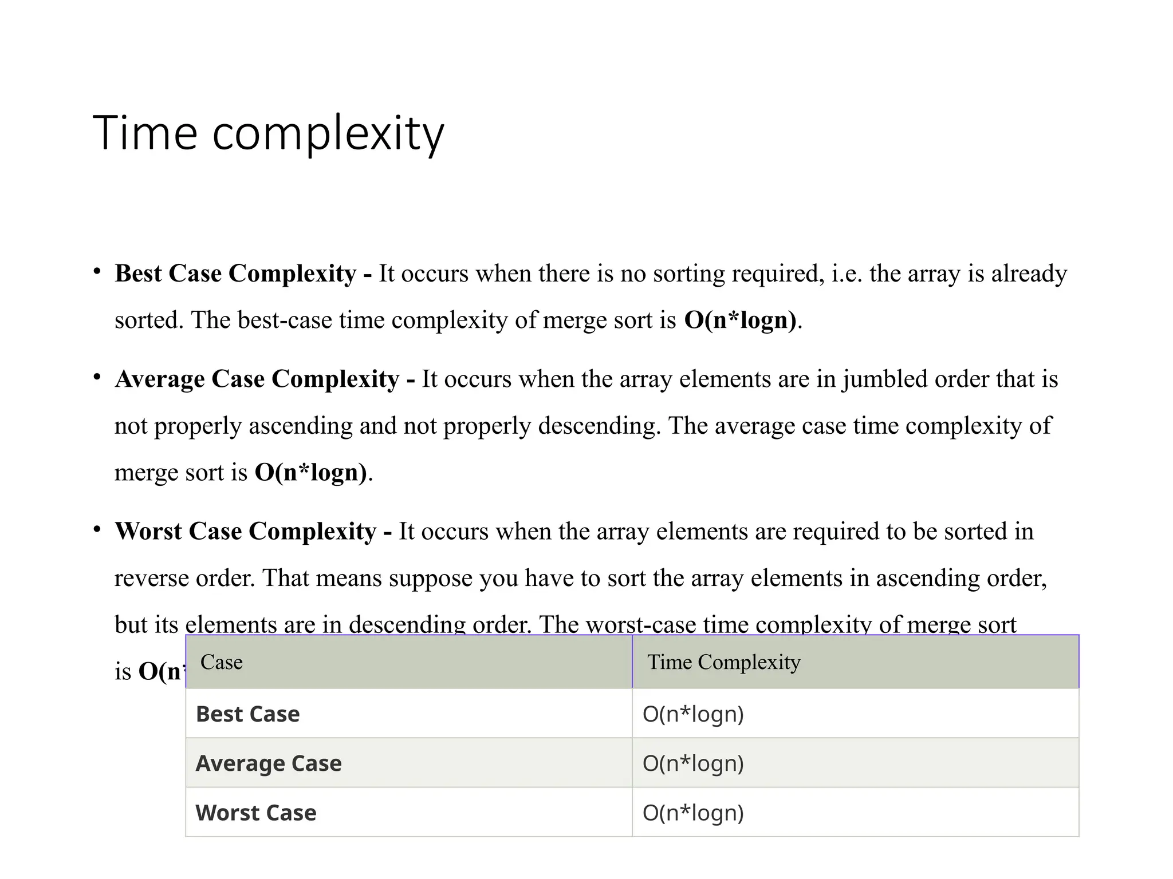Click bold O(n*logn) in average-case paragraph

[x=310, y=473]
